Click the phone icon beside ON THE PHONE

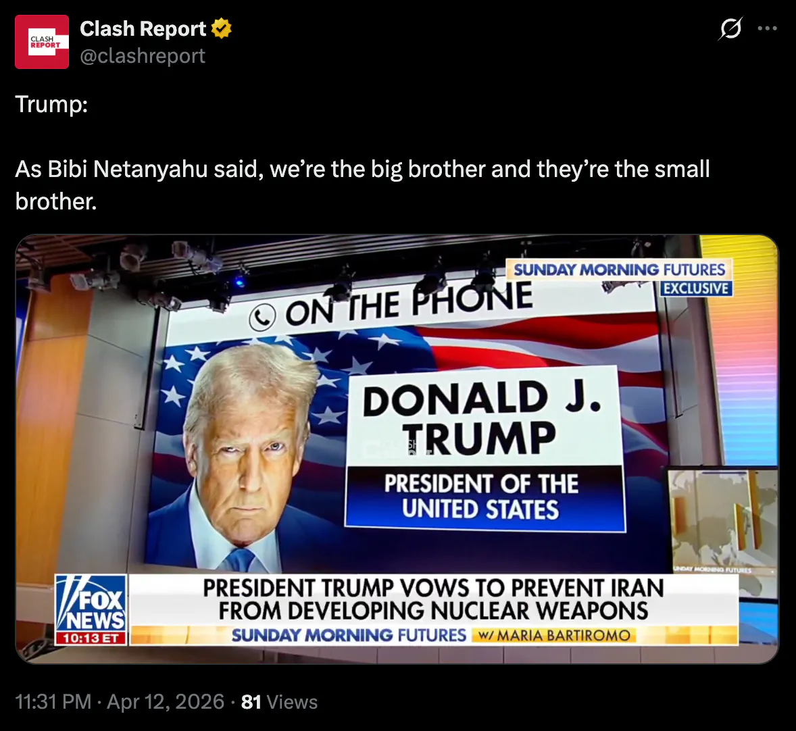click(262, 318)
